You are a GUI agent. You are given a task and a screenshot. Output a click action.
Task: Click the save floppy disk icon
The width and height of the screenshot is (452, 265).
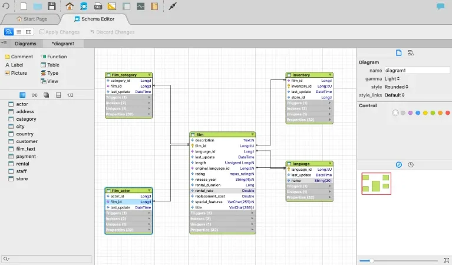52,6
